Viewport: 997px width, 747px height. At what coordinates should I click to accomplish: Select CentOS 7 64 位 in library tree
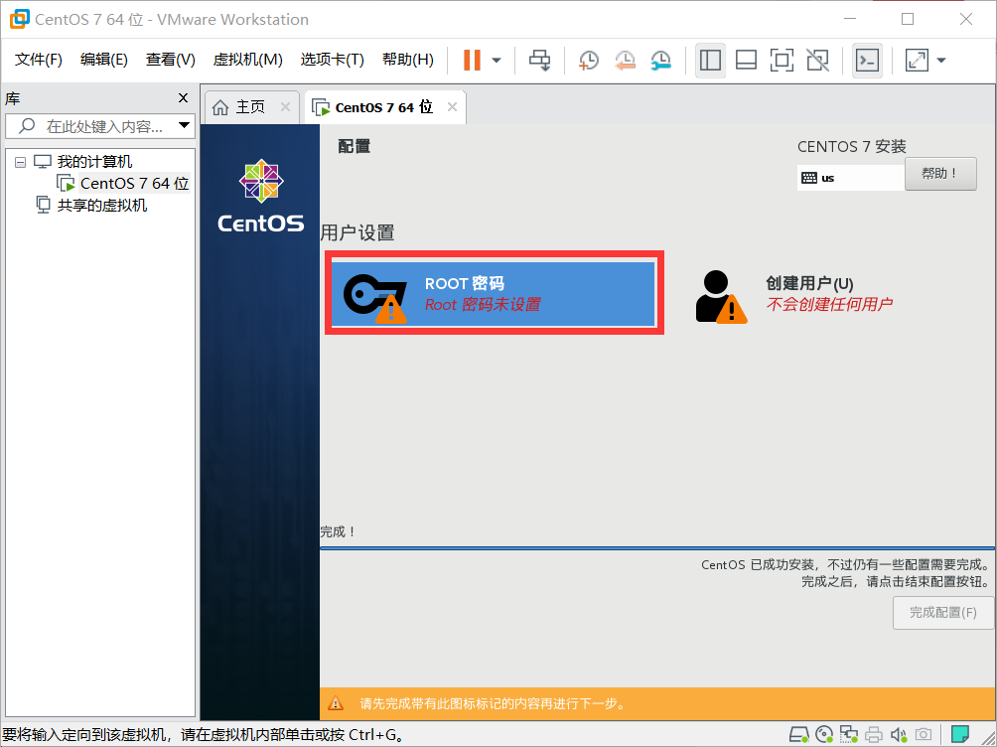click(134, 183)
